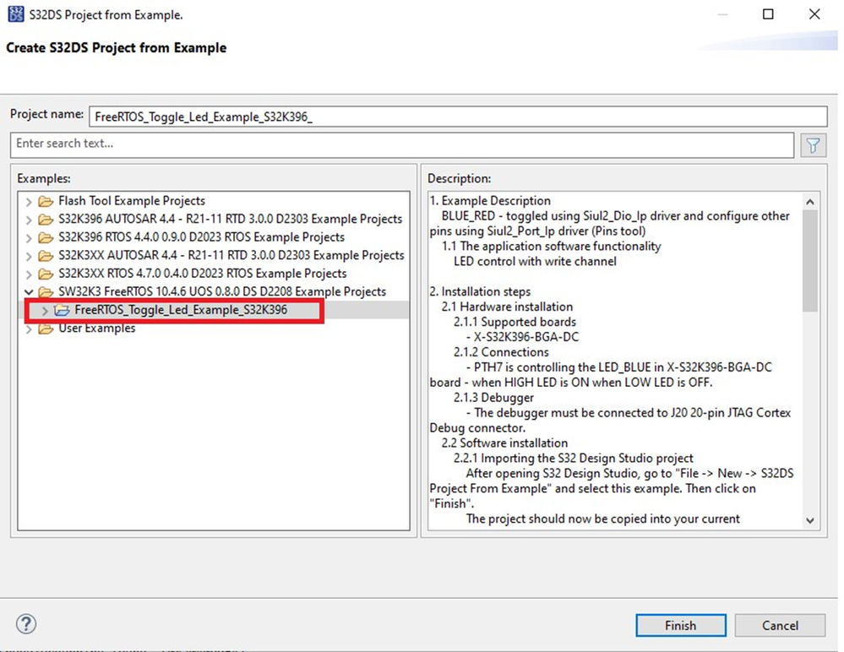Select FreeRTOS_Toggle_Led_Example_S32K396 example
The image size is (844, 652).
point(181,310)
